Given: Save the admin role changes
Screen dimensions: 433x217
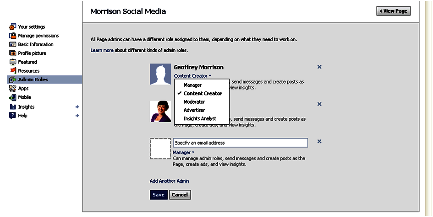Looking at the screenshot, I should point(159,195).
